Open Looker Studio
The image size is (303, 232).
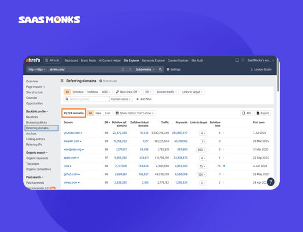261,70
